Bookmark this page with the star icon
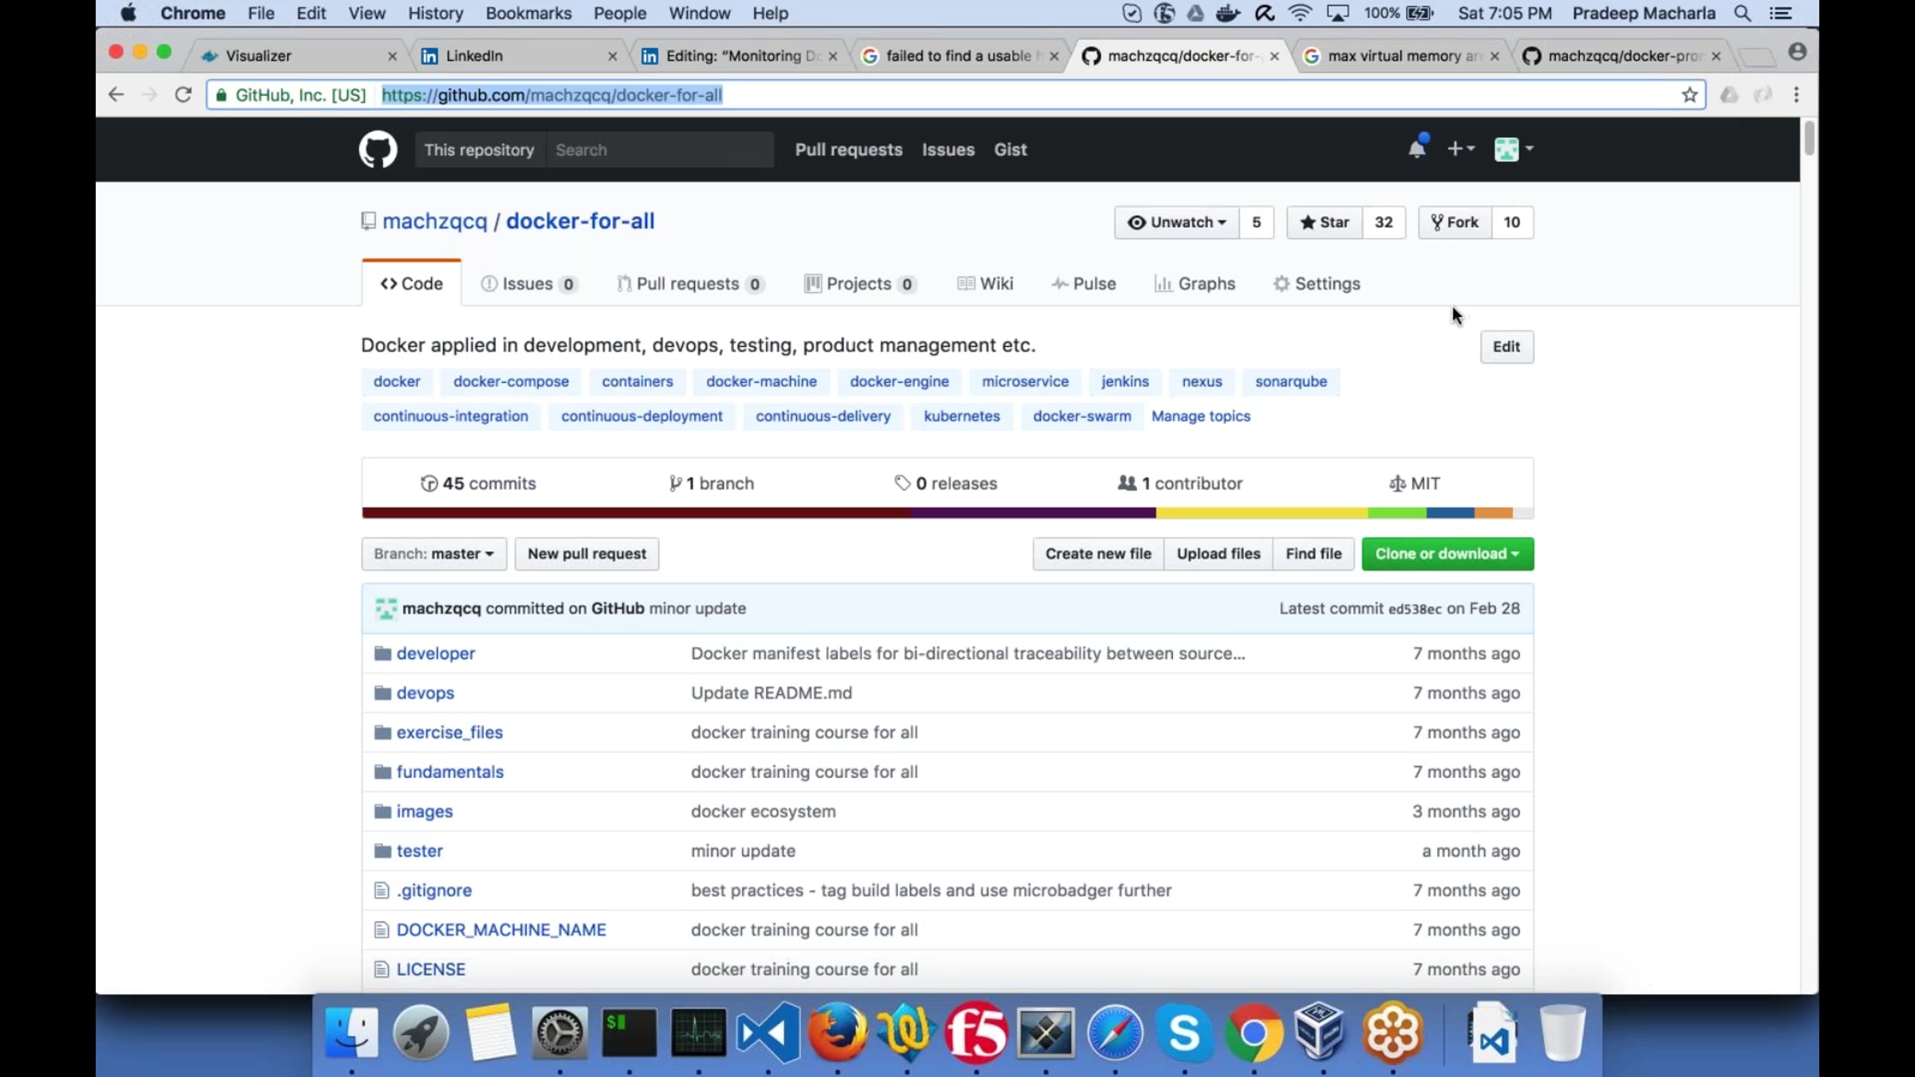The height and width of the screenshot is (1077, 1915). click(x=1689, y=95)
